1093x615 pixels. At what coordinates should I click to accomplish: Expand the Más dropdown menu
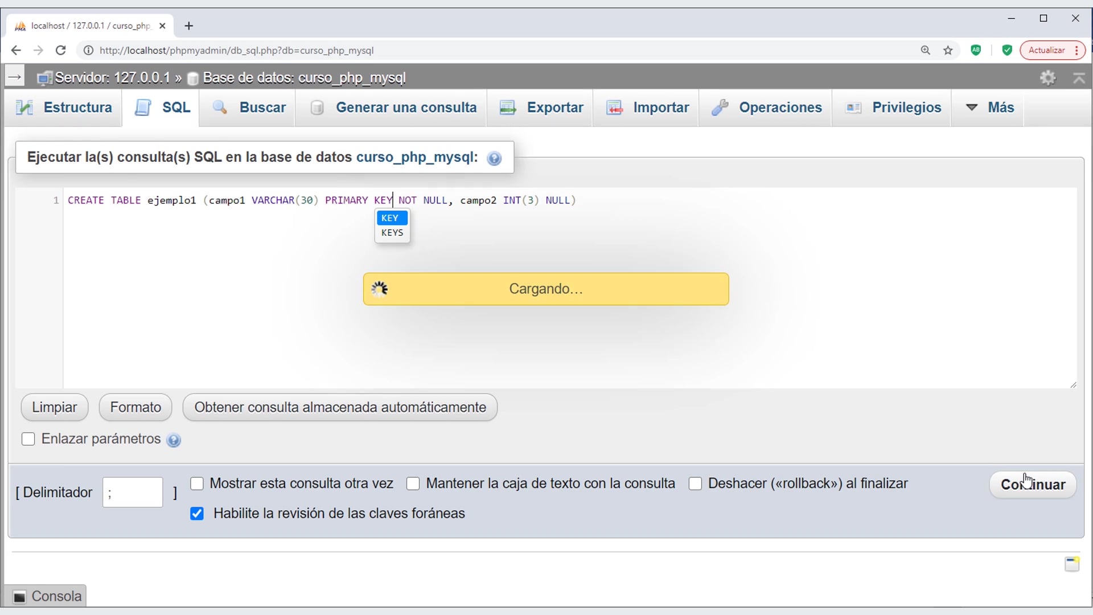(x=988, y=107)
